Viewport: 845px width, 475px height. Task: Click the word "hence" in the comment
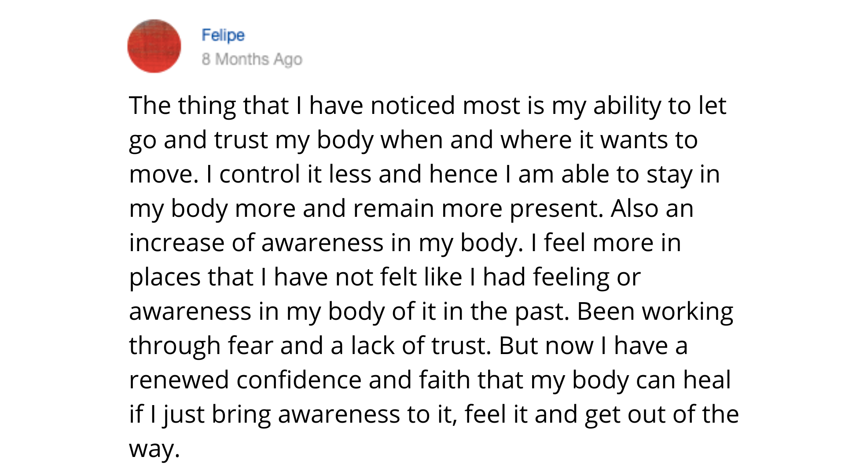point(463,175)
